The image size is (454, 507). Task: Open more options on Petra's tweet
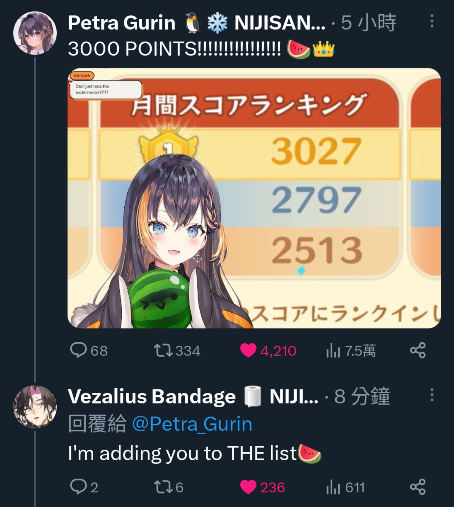[432, 21]
